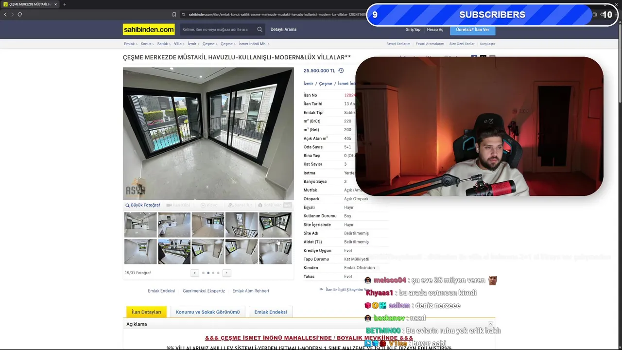
Task: Click the 'Kat Mülkiyetli' Tapu Durumu value
Action: point(357,259)
